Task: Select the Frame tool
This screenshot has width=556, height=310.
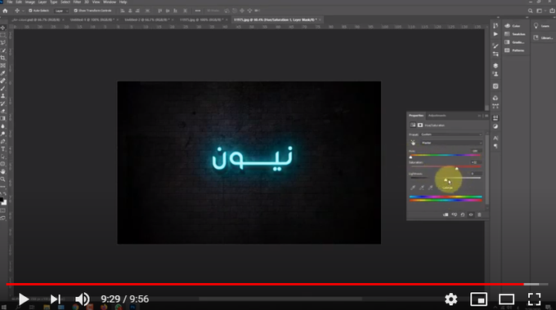Action: click(x=3, y=65)
